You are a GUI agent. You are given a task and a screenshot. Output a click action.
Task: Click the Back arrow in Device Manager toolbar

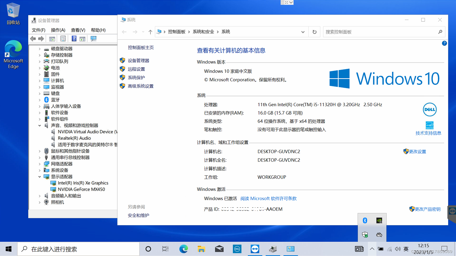(x=33, y=39)
